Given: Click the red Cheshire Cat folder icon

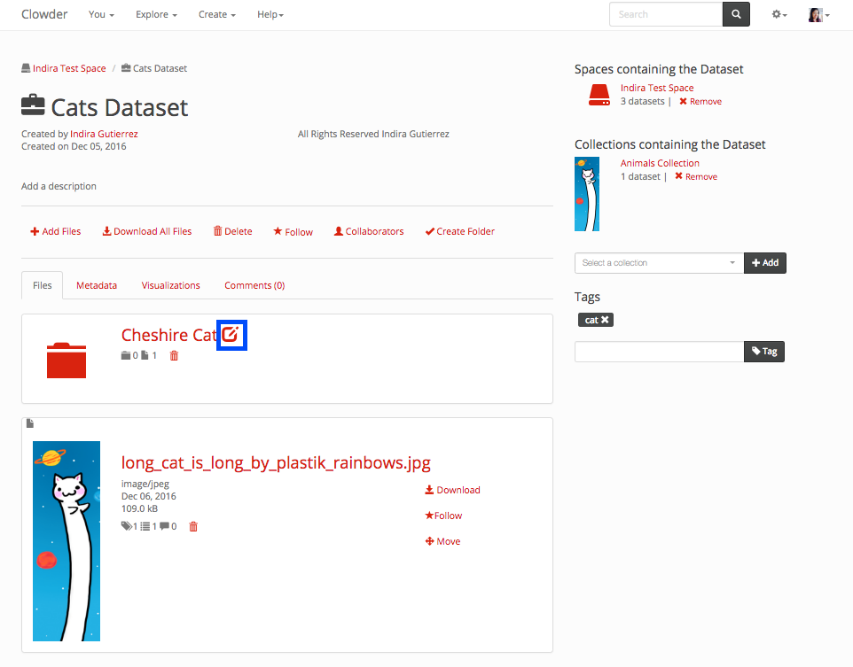Looking at the screenshot, I should pyautogui.click(x=67, y=360).
